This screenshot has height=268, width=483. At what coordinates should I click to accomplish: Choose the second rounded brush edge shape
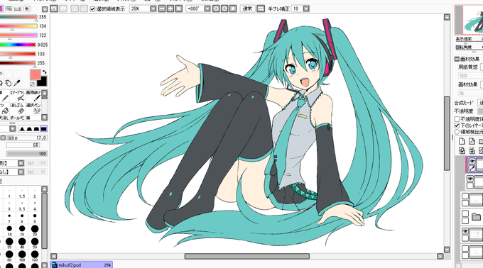pos(29,129)
